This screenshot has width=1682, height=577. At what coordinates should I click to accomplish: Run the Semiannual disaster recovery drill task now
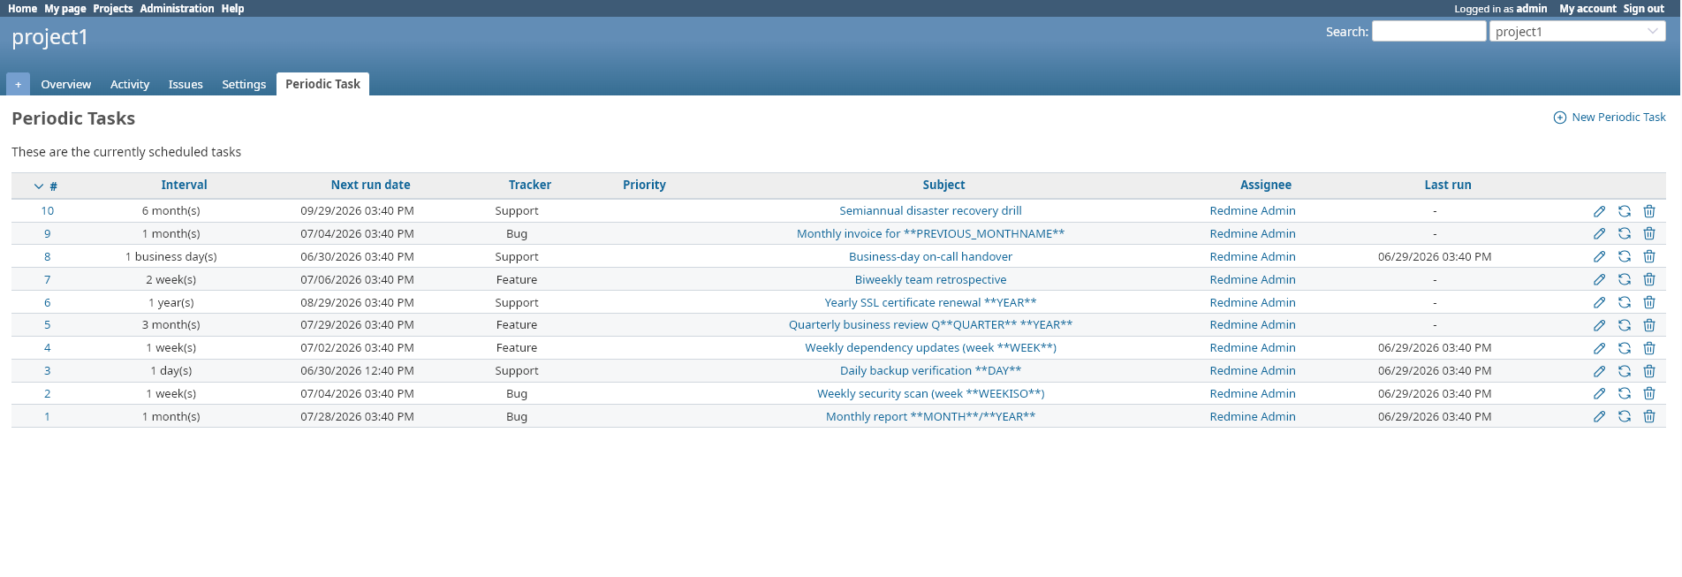click(1624, 211)
